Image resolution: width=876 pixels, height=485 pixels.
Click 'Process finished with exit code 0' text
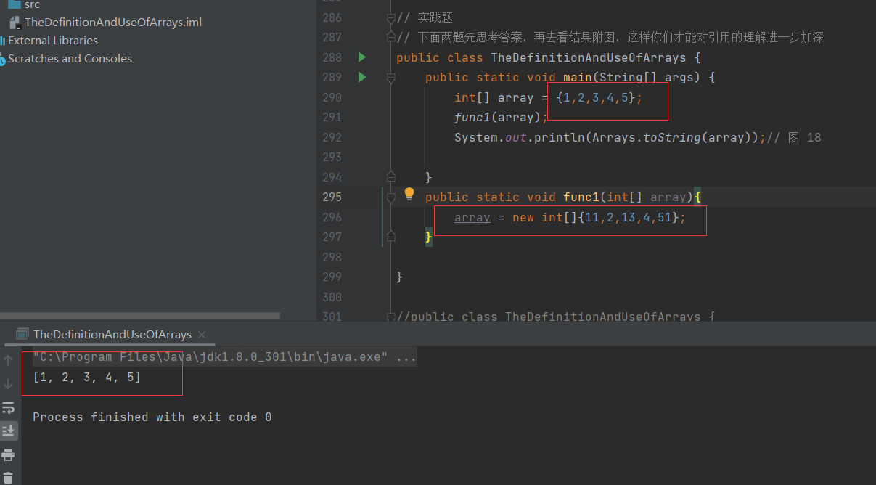tap(152, 417)
